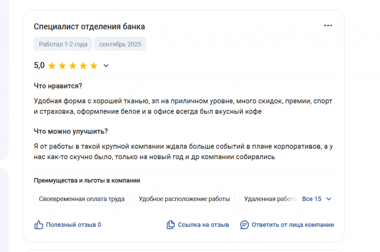Select "Удобное расположение работы" benefit tag
The width and height of the screenshot is (380, 252).
[x=184, y=199]
